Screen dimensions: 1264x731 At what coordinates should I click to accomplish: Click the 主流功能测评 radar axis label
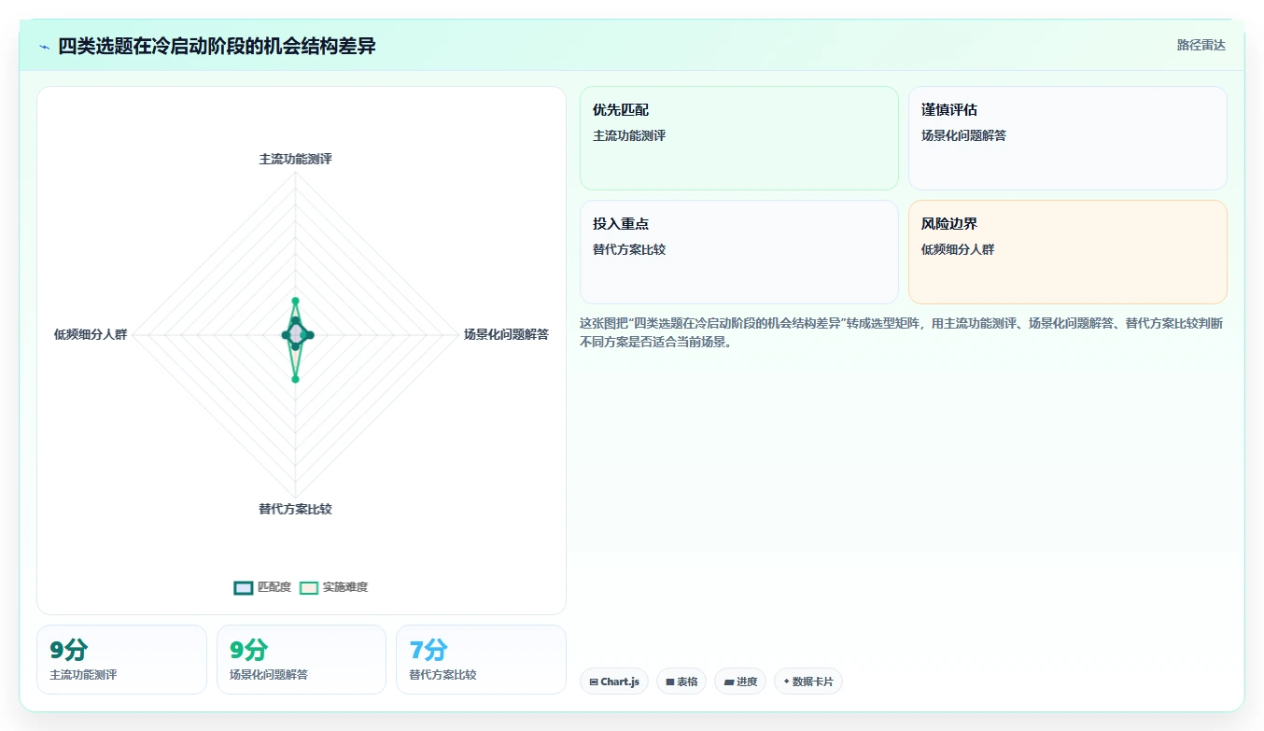coord(295,159)
